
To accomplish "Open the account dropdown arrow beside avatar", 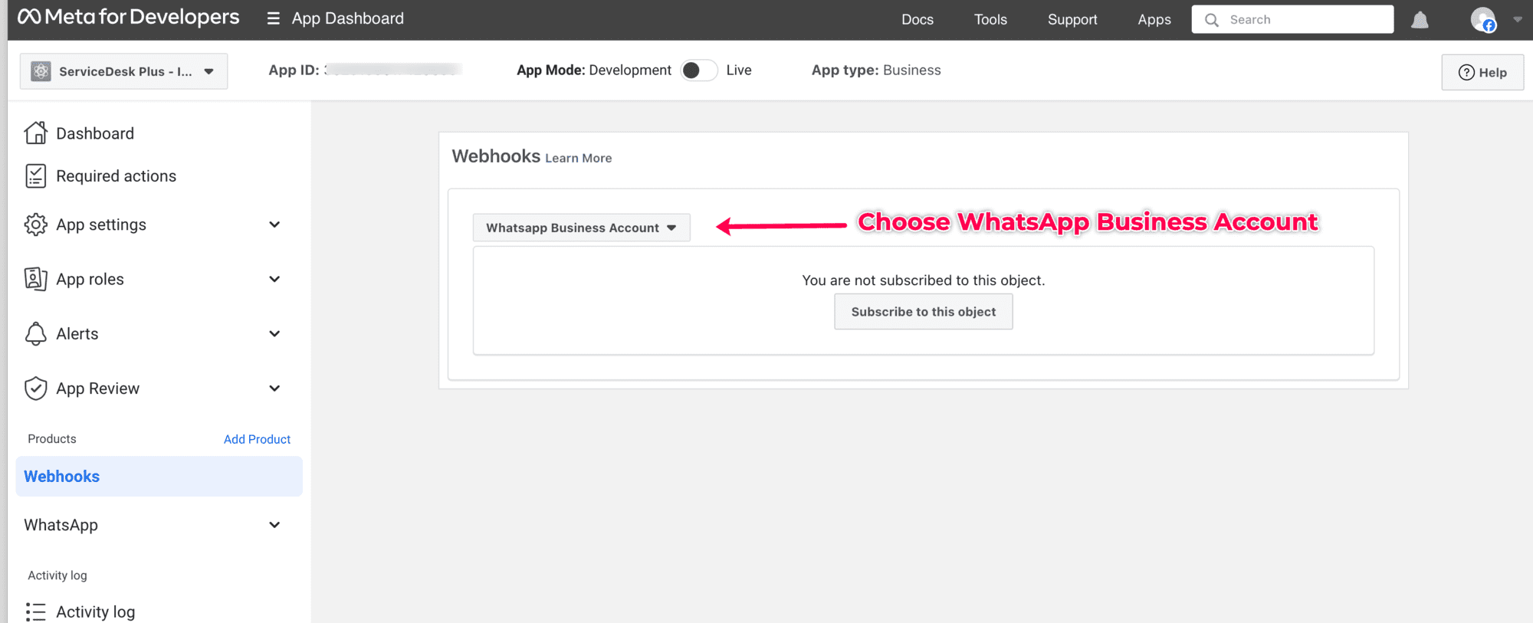I will coord(1517,20).
